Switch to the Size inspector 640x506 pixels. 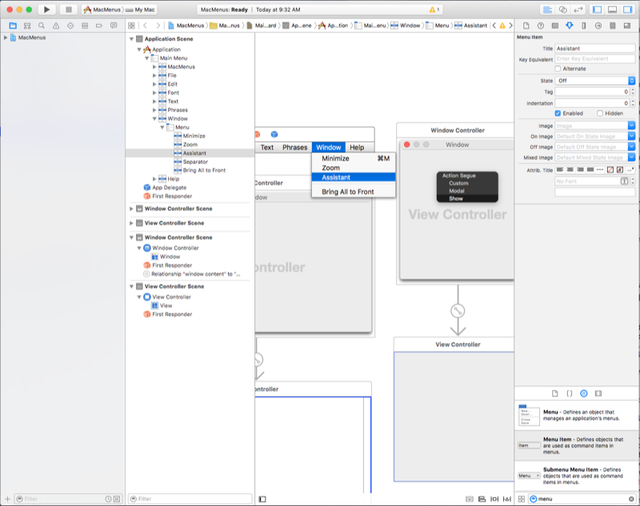click(584, 26)
